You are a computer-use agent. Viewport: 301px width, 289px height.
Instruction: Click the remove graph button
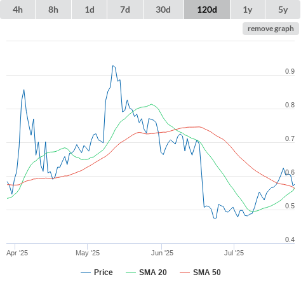[271, 29]
